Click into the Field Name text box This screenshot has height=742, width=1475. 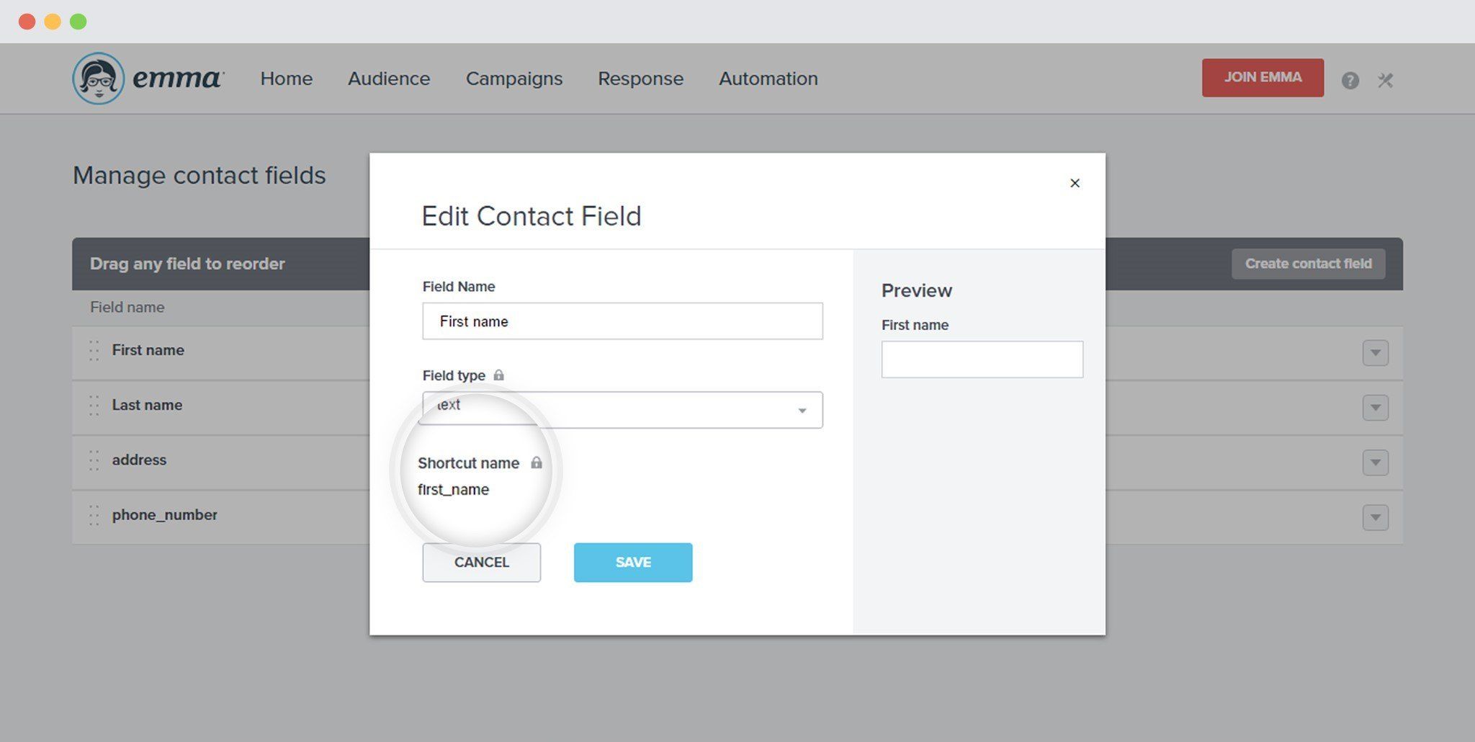[x=622, y=321]
